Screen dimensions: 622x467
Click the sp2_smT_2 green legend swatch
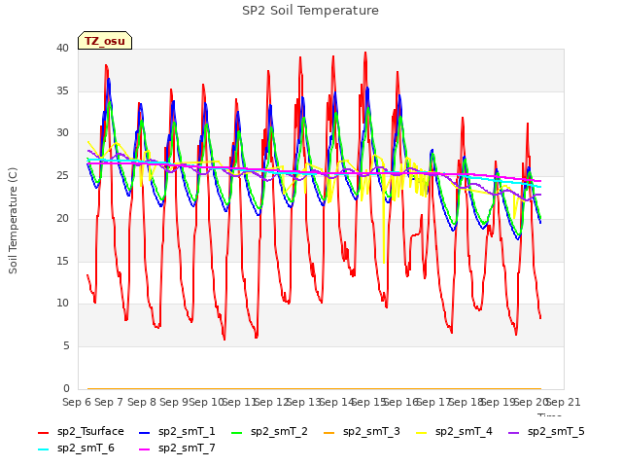tap(236, 433)
